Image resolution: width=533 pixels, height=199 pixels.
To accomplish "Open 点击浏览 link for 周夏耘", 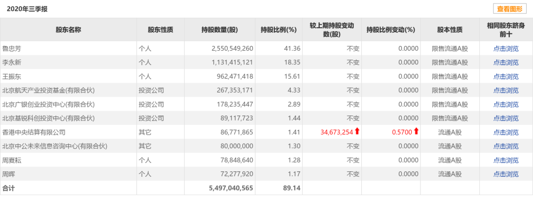I will coord(506,160).
